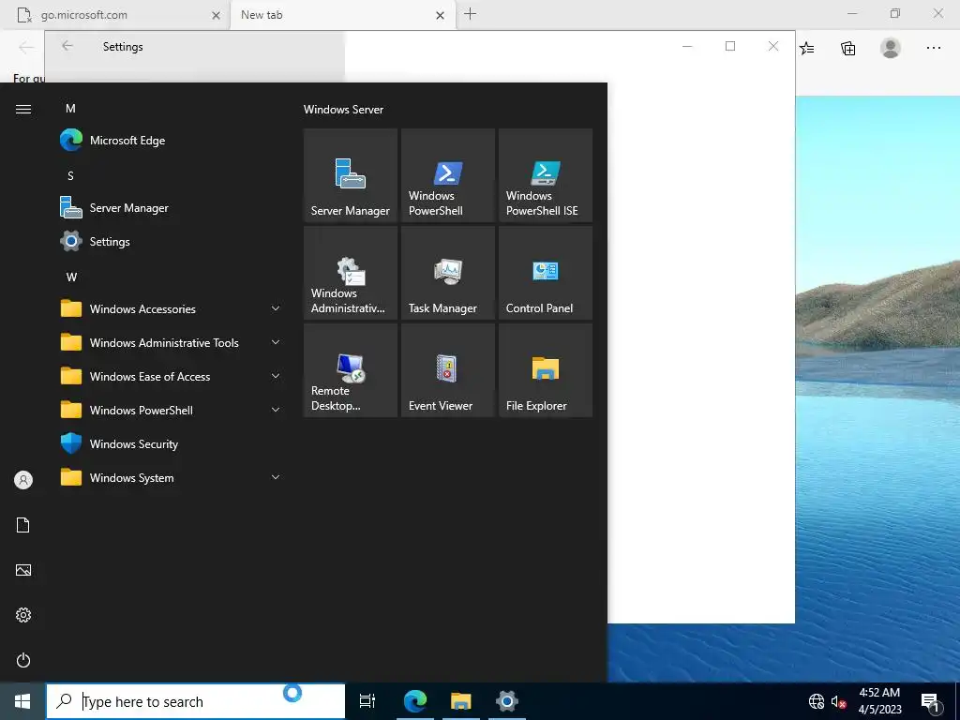Open File Explorer tile
This screenshot has width=960, height=720.
pos(546,370)
